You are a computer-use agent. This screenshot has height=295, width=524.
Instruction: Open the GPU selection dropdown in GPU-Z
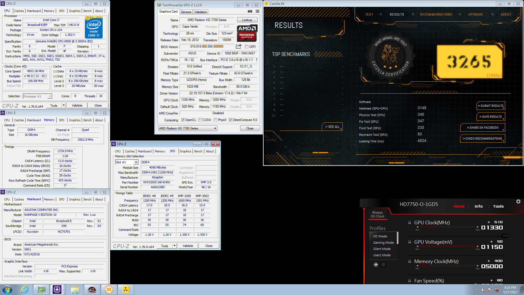coord(188,128)
